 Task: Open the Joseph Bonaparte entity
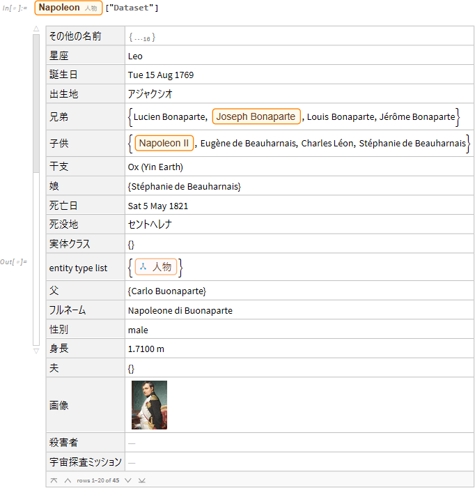pyautogui.click(x=256, y=116)
